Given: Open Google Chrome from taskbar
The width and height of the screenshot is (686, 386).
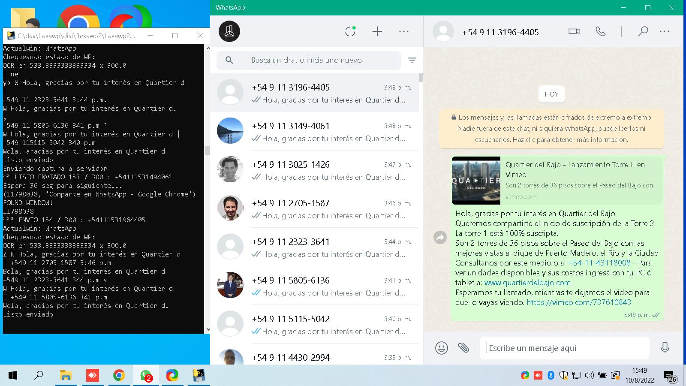Looking at the screenshot, I should tap(119, 376).
